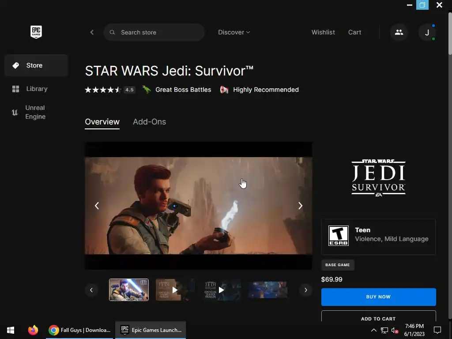Click the page vertical scrollbar
The image size is (452, 339).
pos(450,34)
